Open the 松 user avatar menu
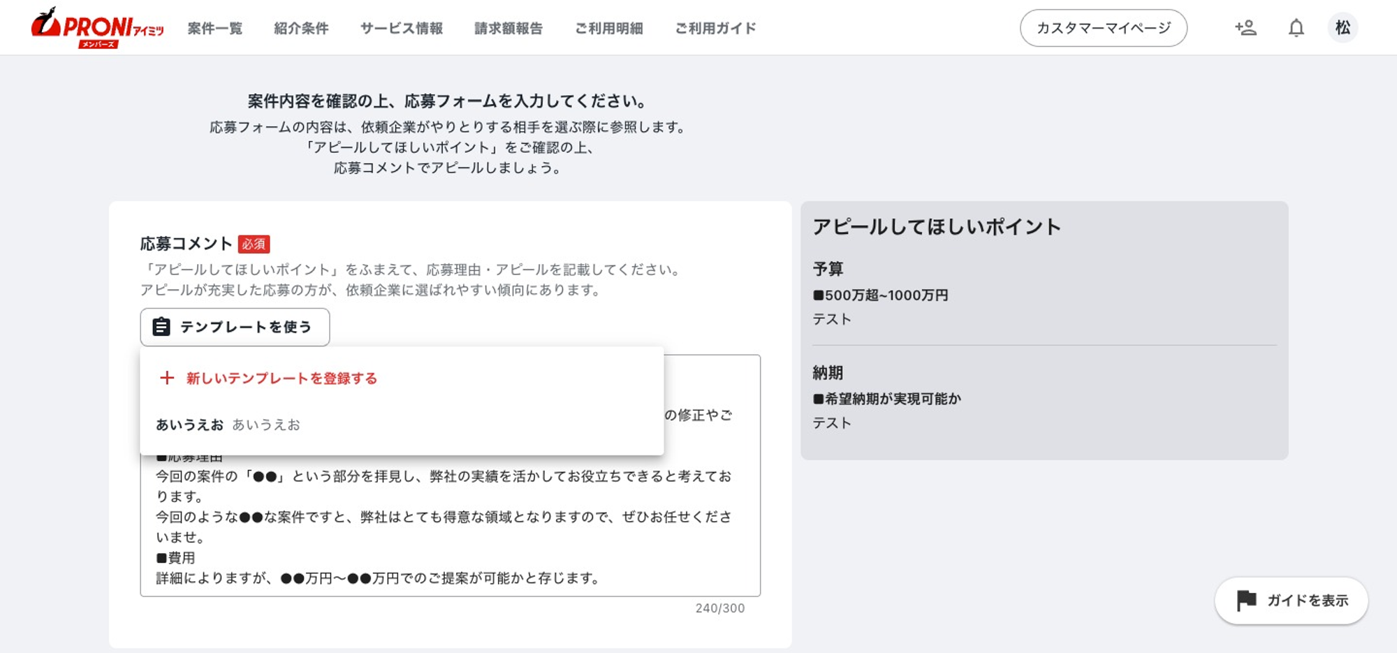Image resolution: width=1397 pixels, height=653 pixels. click(1343, 28)
